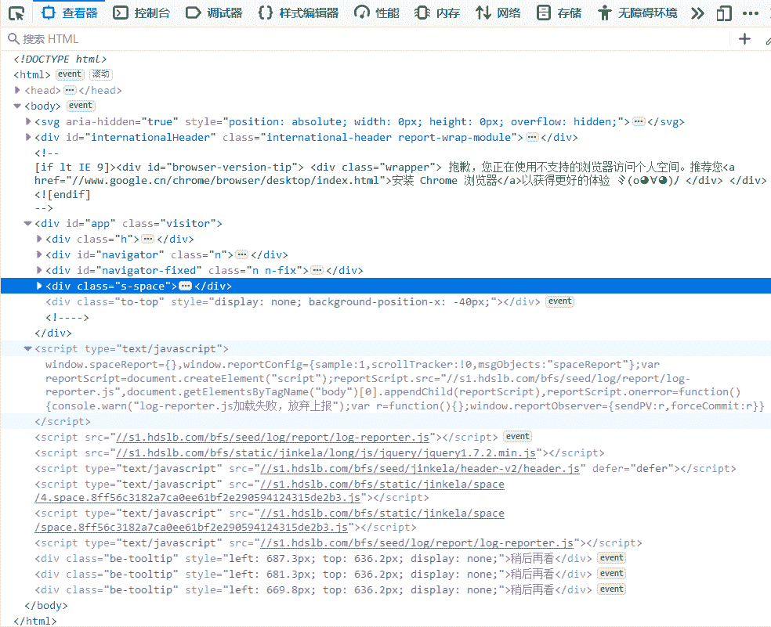Click the ellipsis badge on the s-space div

(186, 286)
